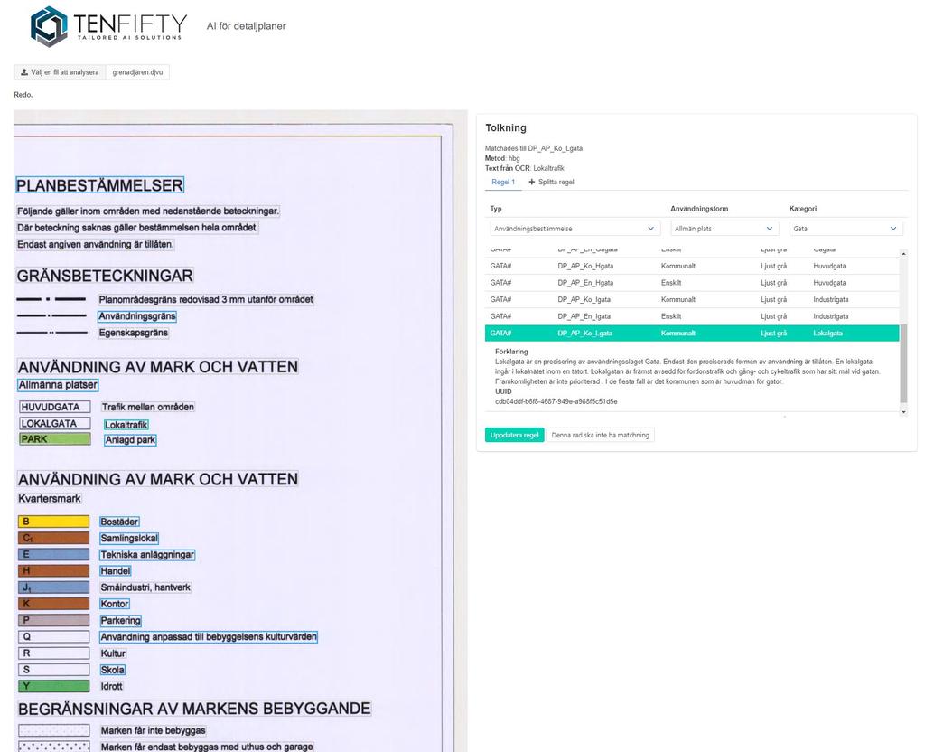Screen dimensions: 925x752
Task: Click the Uppdatera regel button
Action: coord(514,435)
